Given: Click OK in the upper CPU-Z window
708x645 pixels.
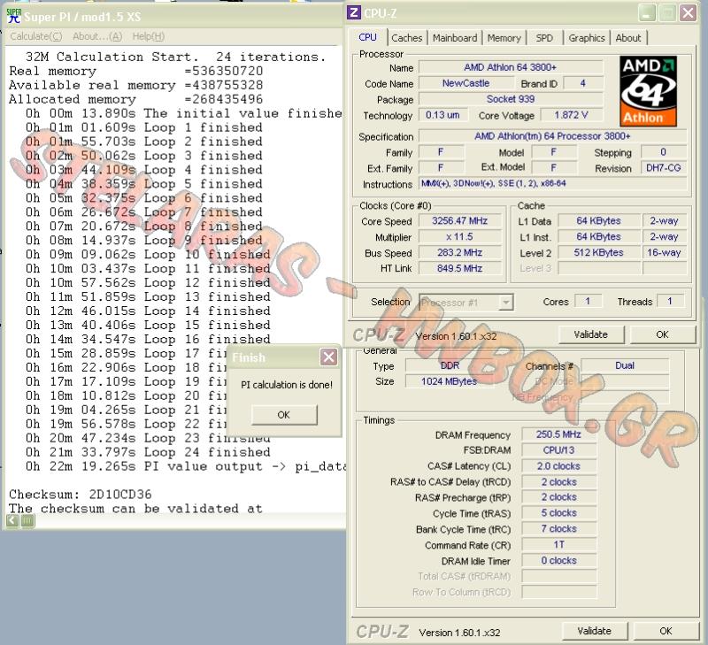Looking at the screenshot, I should (x=662, y=334).
